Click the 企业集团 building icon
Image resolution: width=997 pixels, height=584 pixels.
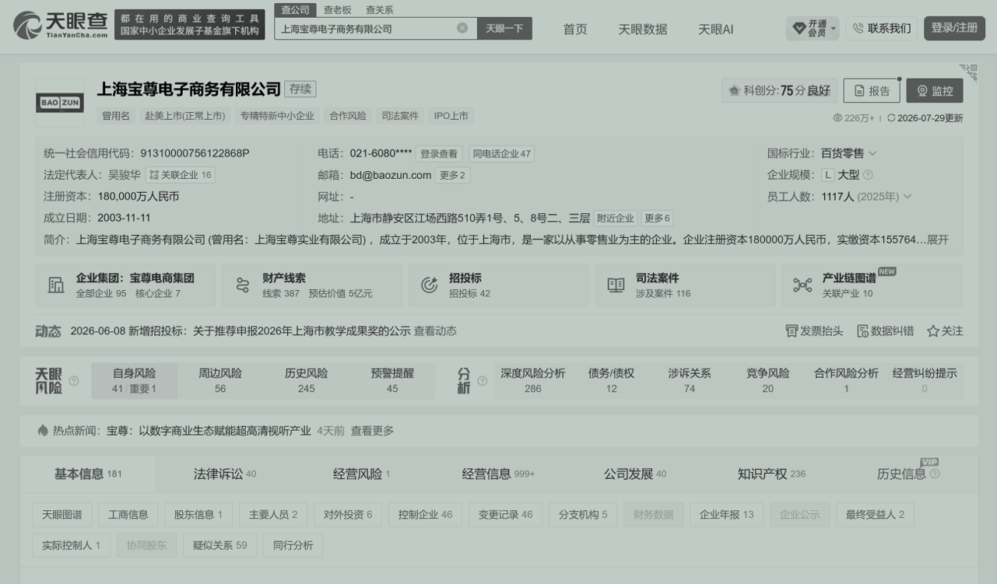coord(56,285)
